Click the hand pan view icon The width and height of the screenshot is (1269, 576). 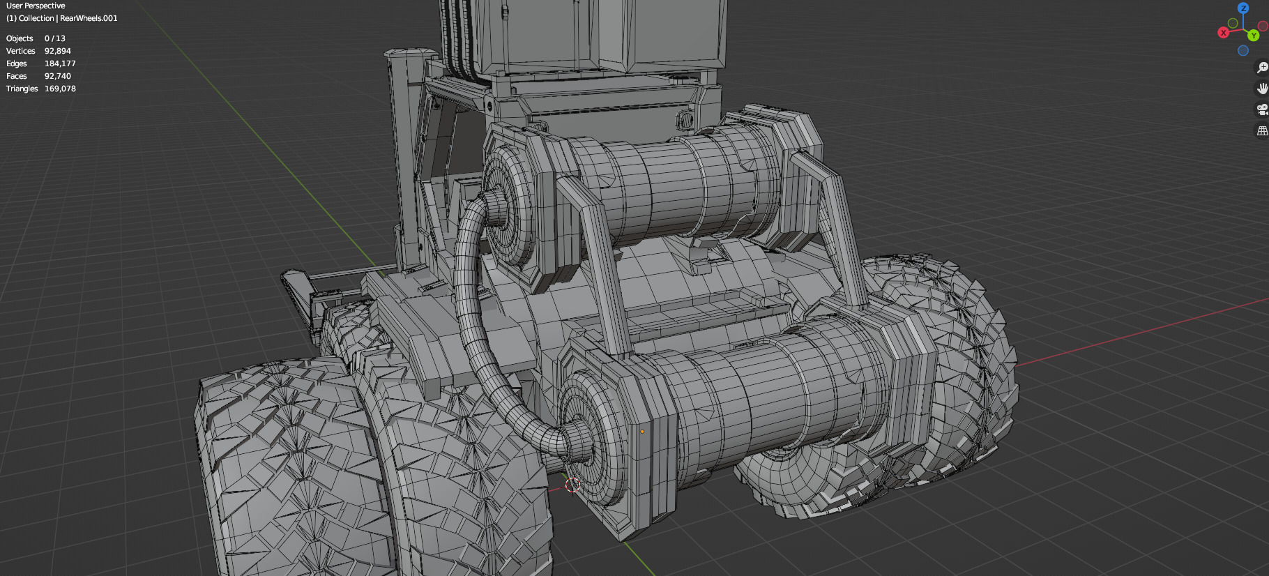pos(1261,89)
